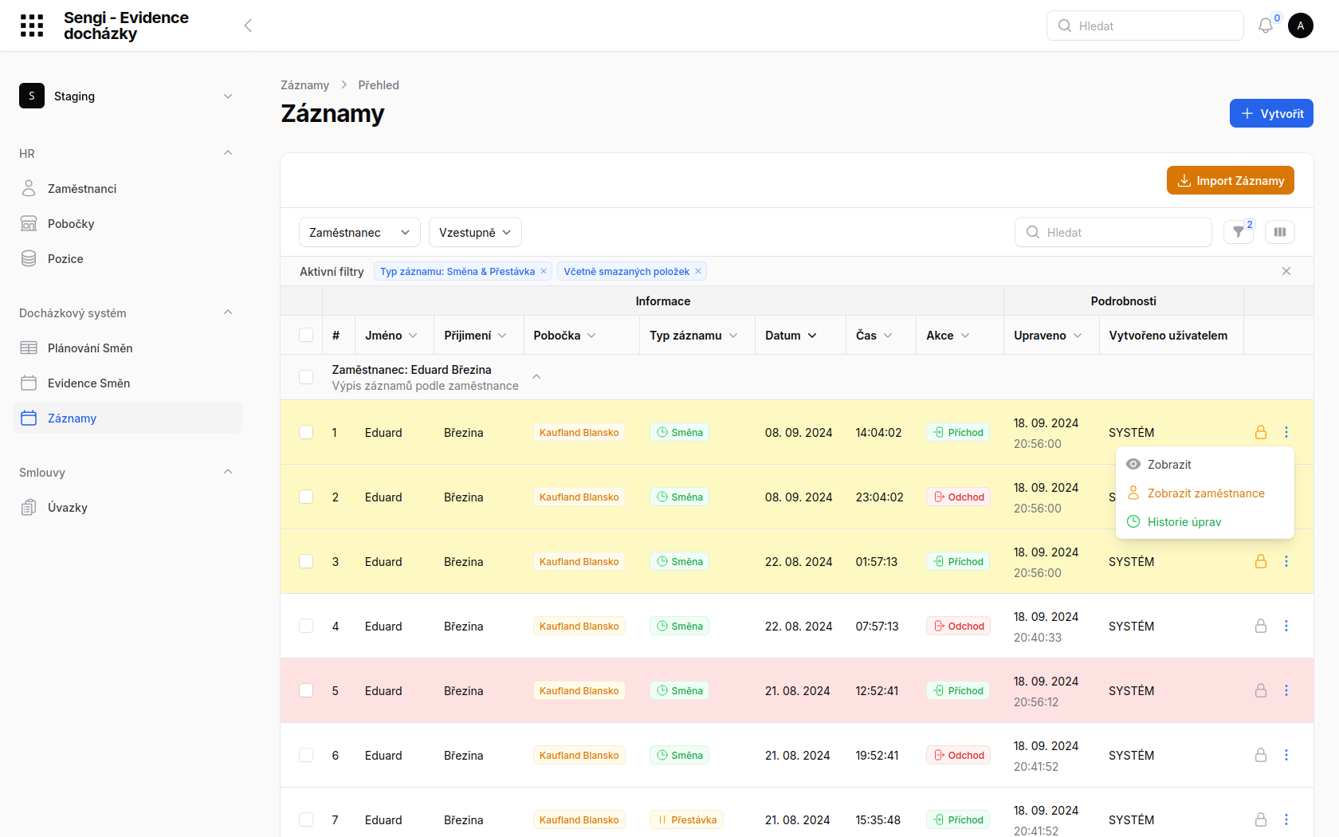This screenshot has width=1339, height=837.
Task: Open Úvazky in the sidebar
Action: click(x=128, y=507)
